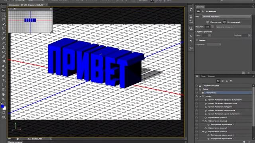Viewport: 255px width, 143px height.
Task: Select the Blur tool
Action: (x=3, y=66)
